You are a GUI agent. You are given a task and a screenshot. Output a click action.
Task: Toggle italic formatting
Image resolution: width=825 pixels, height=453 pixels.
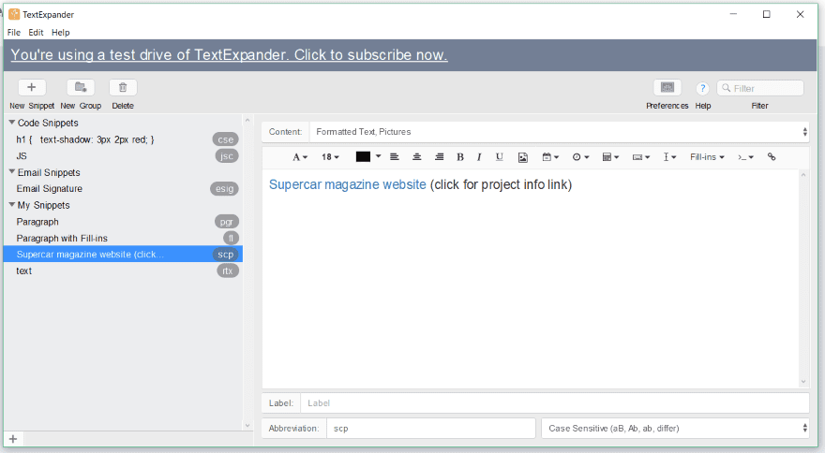click(479, 157)
